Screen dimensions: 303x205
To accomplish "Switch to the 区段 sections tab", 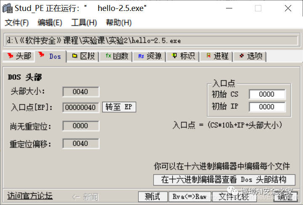I will coord(83,56).
